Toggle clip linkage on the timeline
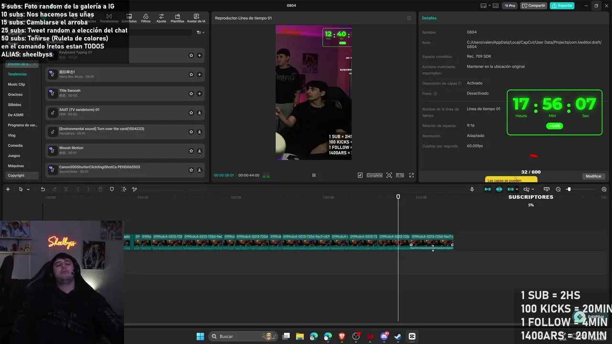This screenshot has height=344, width=612. pos(511,189)
